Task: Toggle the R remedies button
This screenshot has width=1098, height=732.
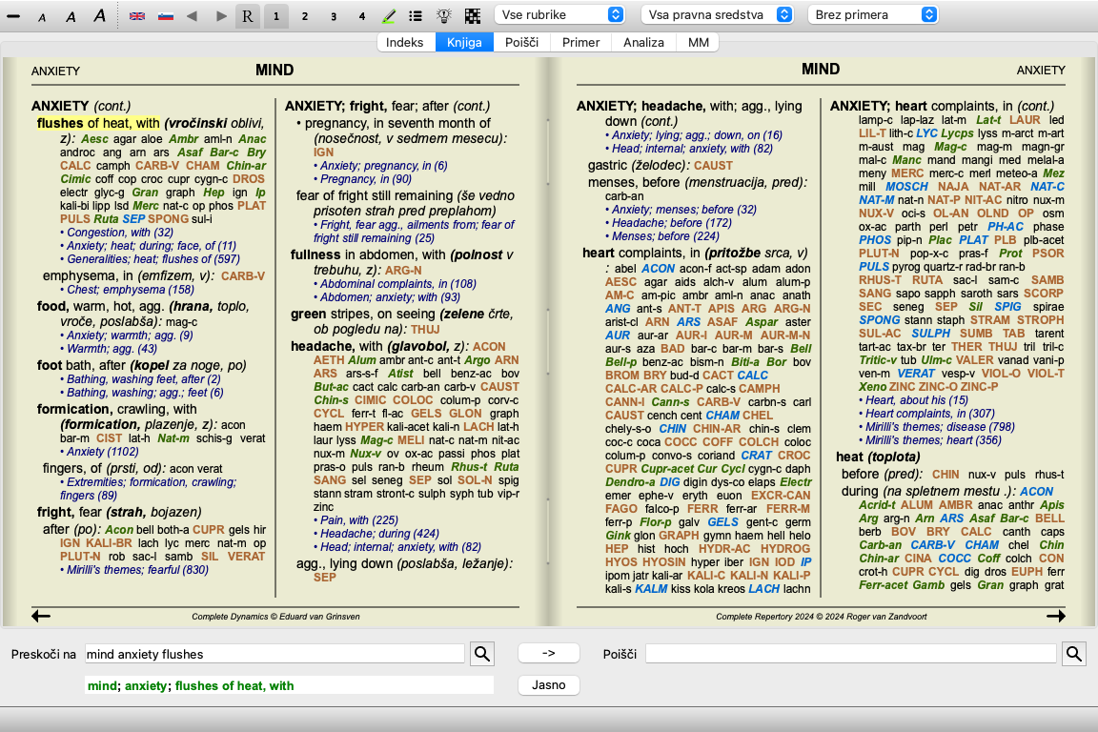Action: [x=248, y=16]
